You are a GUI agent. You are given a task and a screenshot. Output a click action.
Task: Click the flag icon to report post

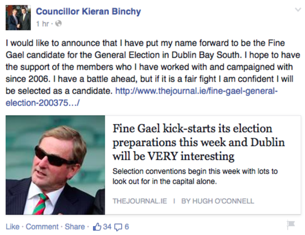pyautogui.click(x=291, y=225)
